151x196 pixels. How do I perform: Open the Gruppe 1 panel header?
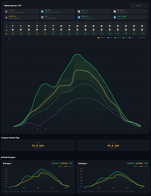7,163
